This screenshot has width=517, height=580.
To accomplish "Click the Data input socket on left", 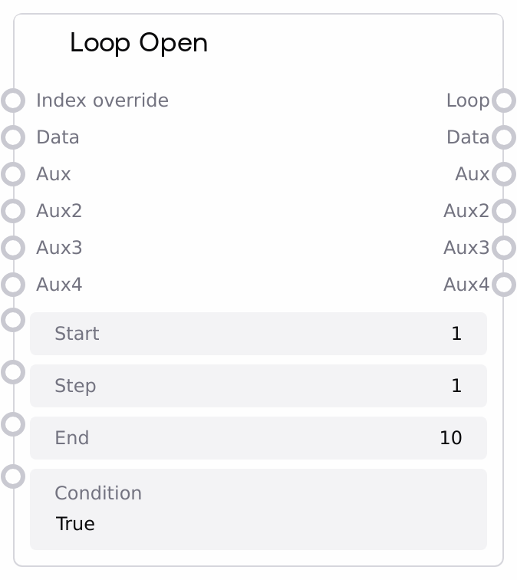I will tap(13, 137).
